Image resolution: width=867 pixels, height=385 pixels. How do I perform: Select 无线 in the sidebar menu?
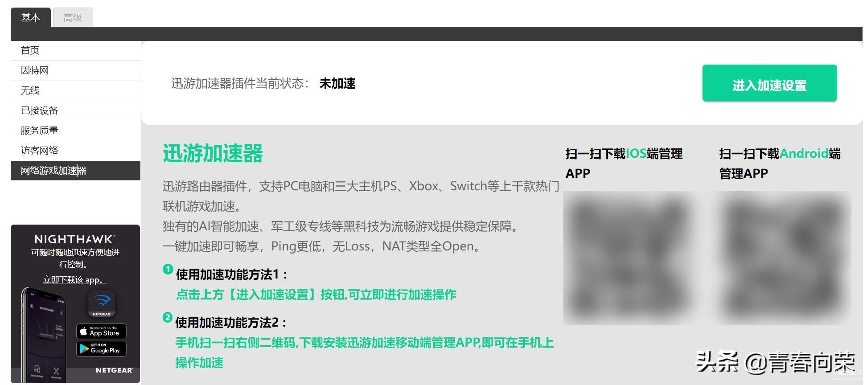coord(75,90)
